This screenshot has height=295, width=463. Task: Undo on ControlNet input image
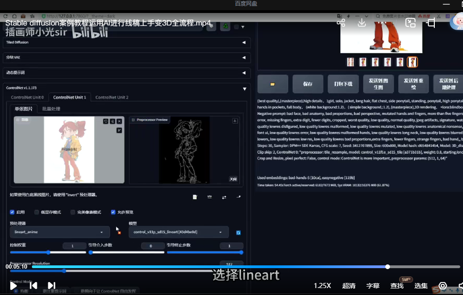(106, 121)
